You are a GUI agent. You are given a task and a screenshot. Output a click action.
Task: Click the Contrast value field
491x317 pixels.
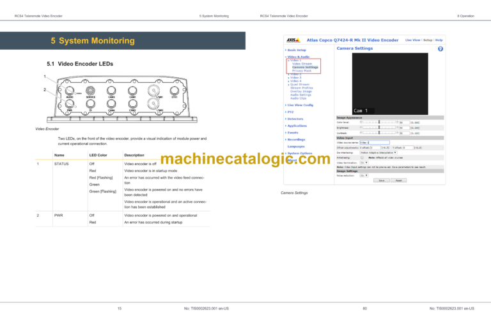coord(404,133)
